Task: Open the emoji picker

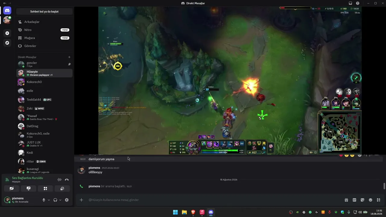Action: click(370, 200)
